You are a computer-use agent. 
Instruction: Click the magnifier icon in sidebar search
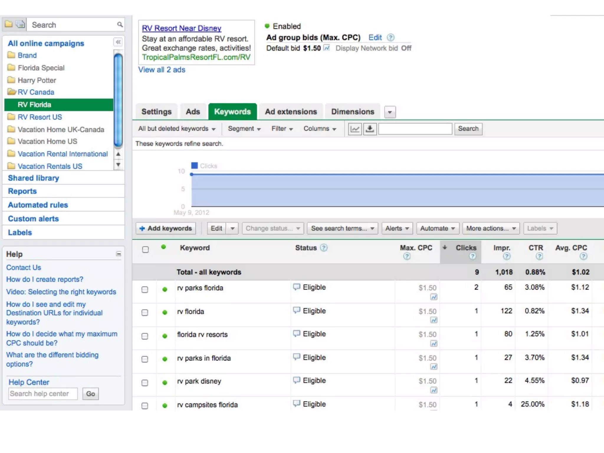point(120,24)
